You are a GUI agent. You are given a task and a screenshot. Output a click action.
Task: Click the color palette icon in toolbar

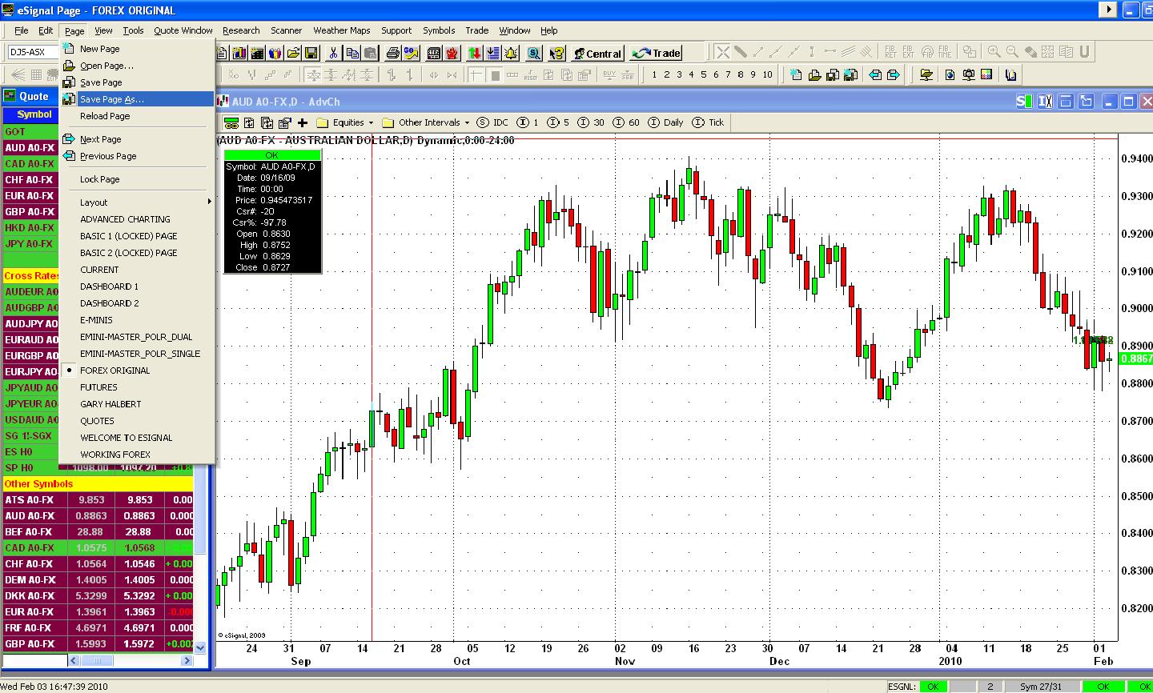(986, 74)
